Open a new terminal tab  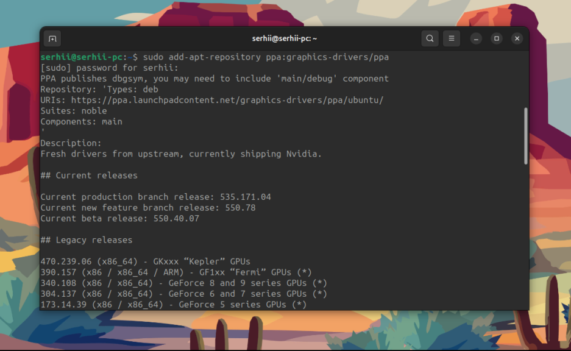coord(52,38)
